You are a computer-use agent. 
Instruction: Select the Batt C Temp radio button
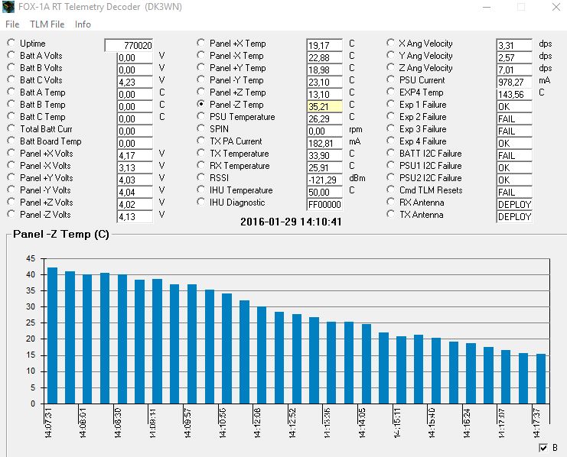click(11, 116)
